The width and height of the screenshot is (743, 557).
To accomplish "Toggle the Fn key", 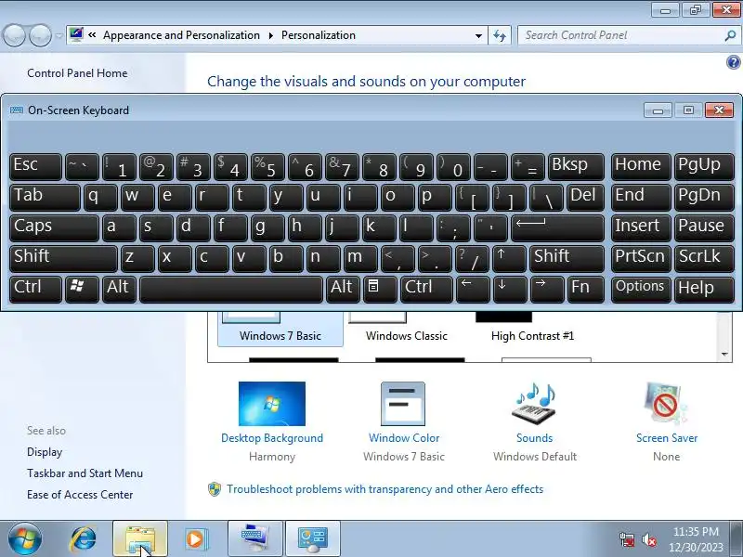I will [x=586, y=290].
